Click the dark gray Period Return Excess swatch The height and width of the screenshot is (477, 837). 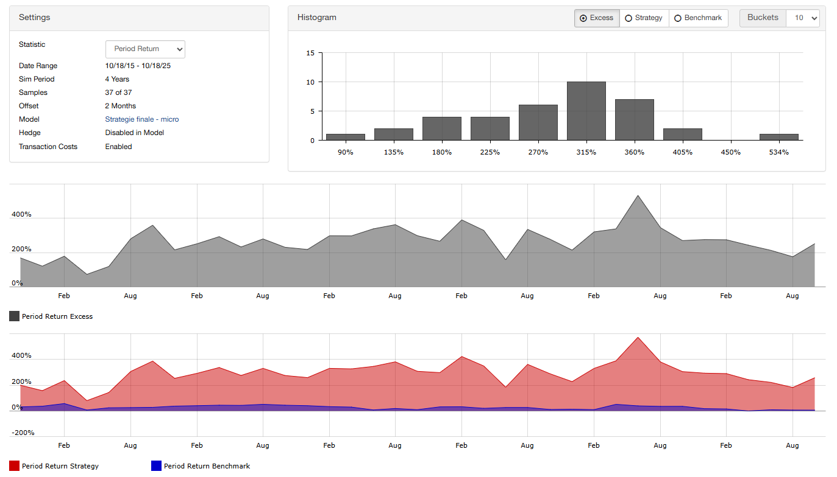tap(14, 316)
